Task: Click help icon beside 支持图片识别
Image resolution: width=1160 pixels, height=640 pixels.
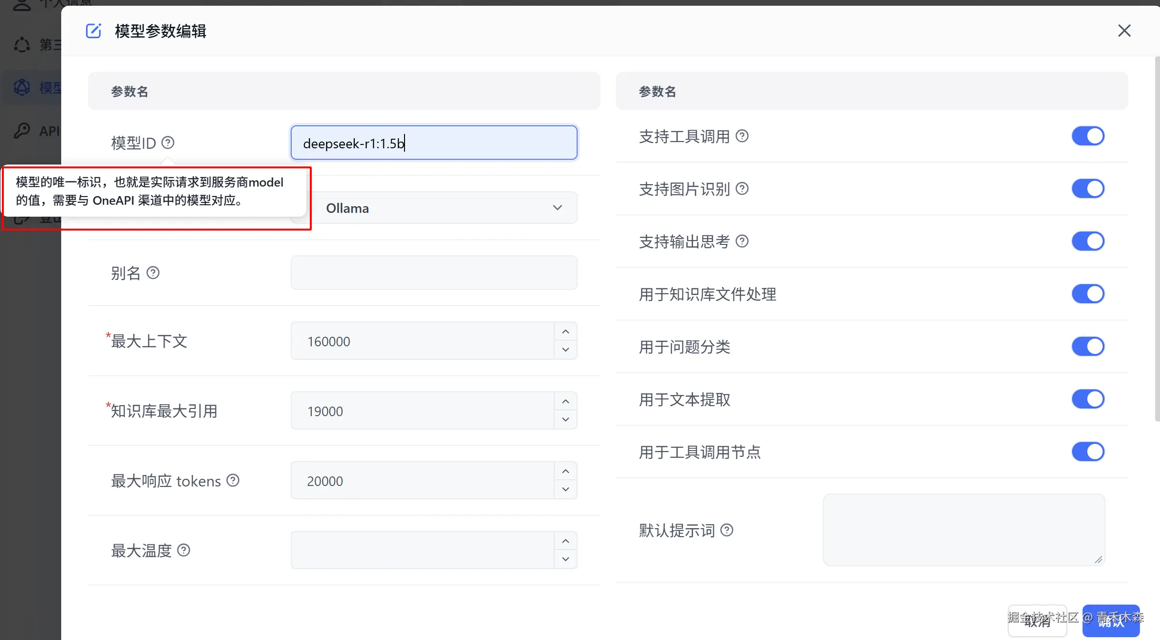Action: pyautogui.click(x=742, y=189)
